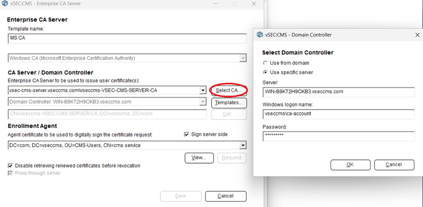Toggle the 'Proxy through server' checkbox

click(x=10, y=173)
